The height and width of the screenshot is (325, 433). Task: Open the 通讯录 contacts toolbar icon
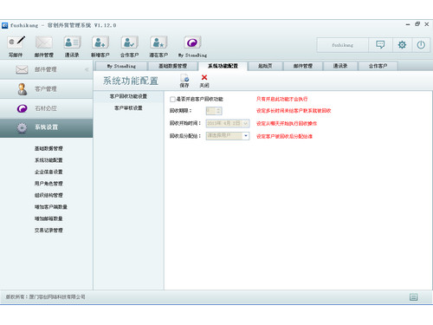(x=72, y=46)
